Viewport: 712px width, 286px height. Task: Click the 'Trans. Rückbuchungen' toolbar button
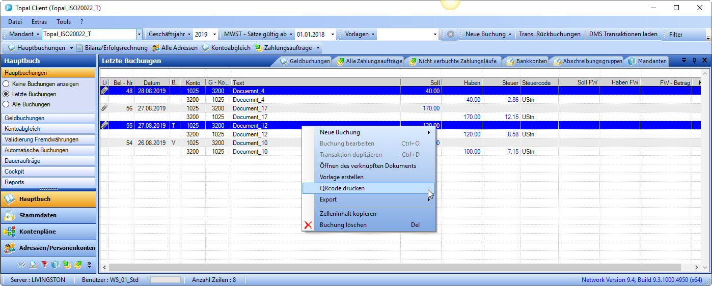point(550,34)
